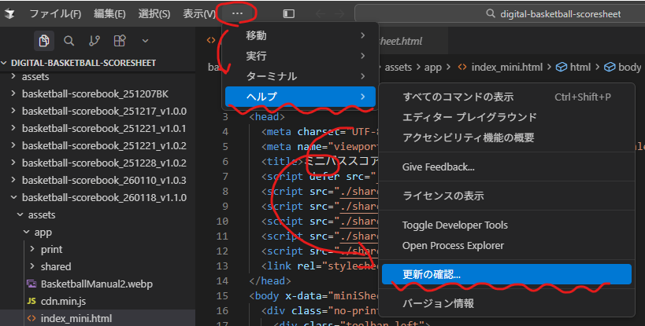Open the ターミナル submenu
The image size is (645, 326).
[300, 76]
